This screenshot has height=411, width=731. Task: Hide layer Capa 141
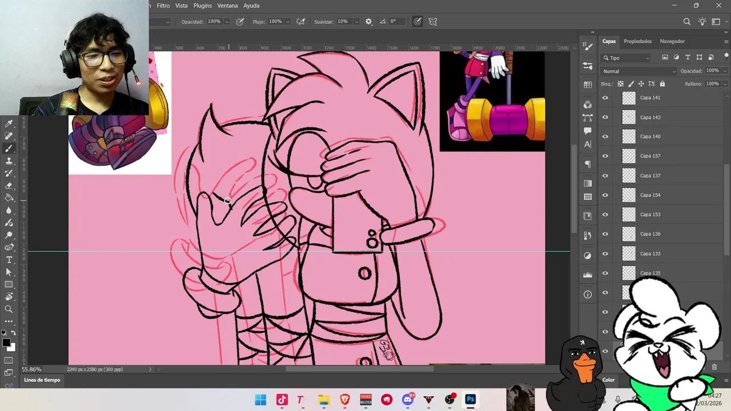tap(605, 98)
